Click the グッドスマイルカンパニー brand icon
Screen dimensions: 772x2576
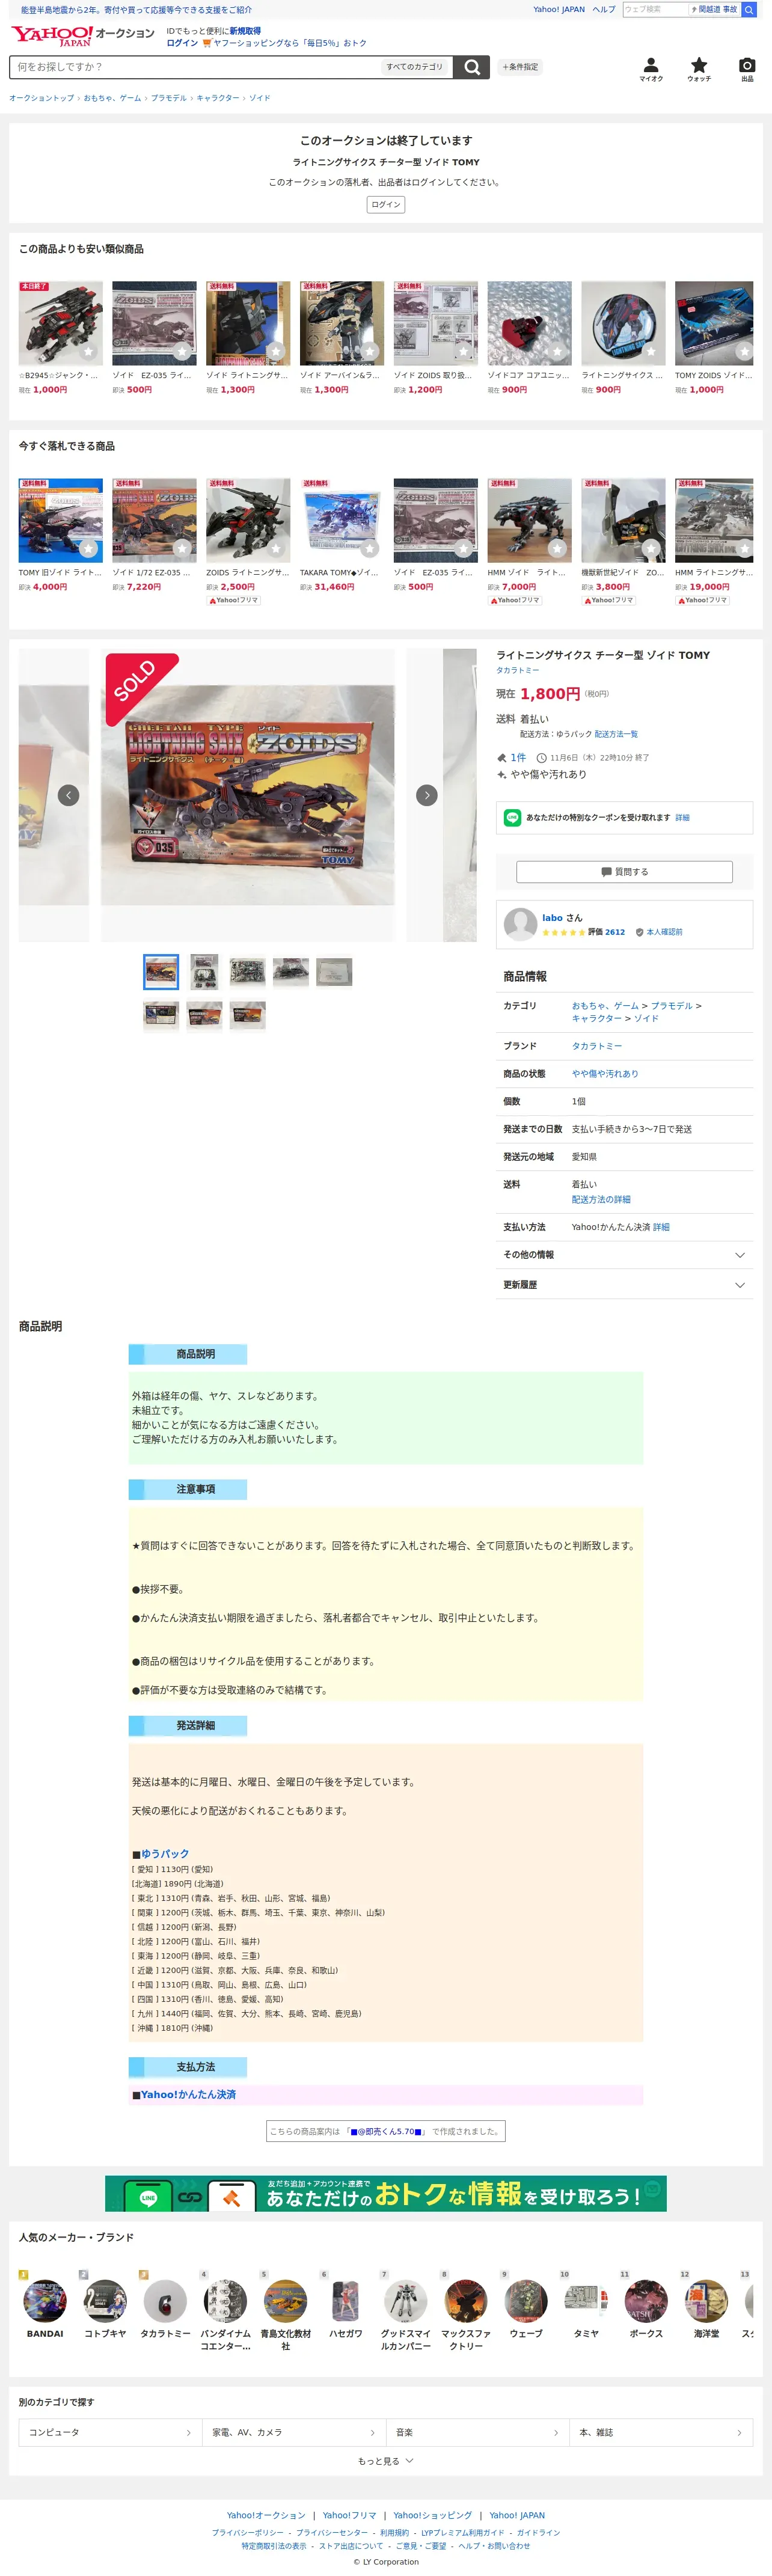(x=406, y=2301)
